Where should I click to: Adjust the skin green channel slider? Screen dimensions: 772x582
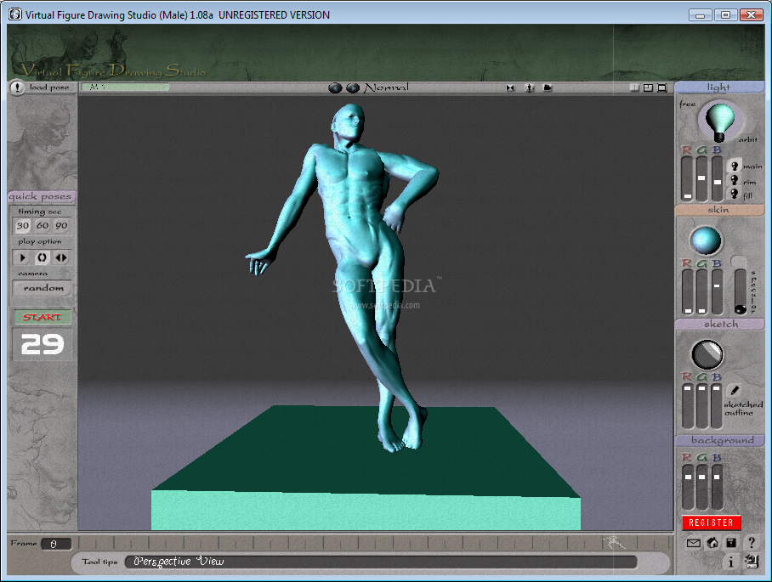point(702,291)
